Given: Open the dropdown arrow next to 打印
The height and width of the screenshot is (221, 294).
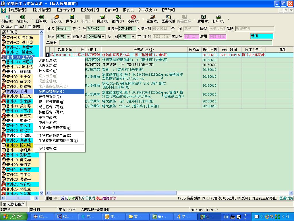Looking at the screenshot, I should (228, 19).
